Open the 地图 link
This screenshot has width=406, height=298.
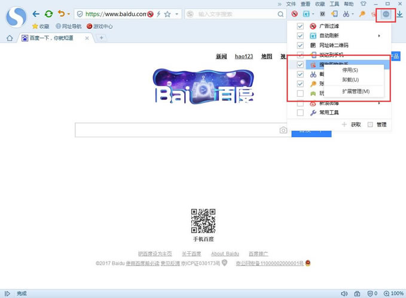coord(267,56)
